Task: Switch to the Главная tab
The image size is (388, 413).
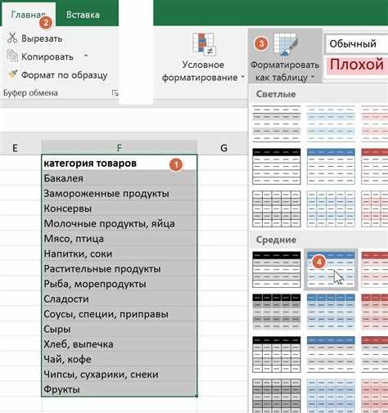Action: click(x=28, y=15)
